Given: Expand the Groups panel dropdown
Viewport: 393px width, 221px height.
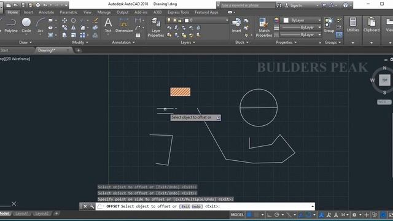Looking at the screenshot, I should [x=333, y=42].
